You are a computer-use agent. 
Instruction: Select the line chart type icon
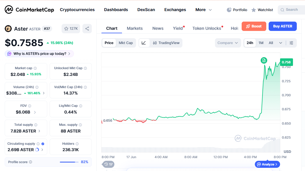point(144,43)
